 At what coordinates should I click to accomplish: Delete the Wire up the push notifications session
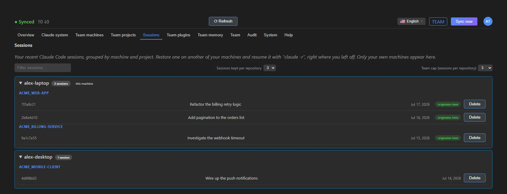(x=474, y=178)
